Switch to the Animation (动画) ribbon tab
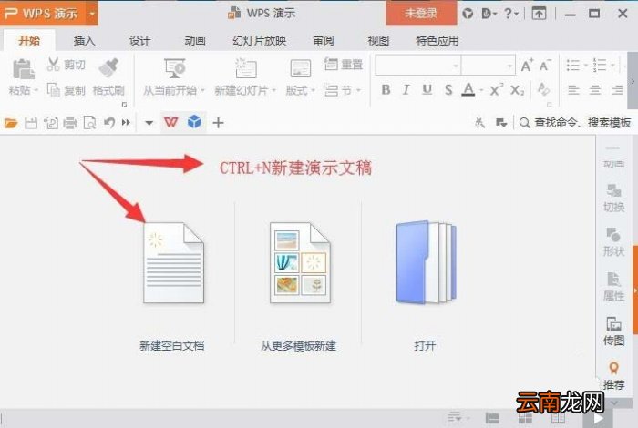The height and width of the screenshot is (428, 638). point(195,41)
